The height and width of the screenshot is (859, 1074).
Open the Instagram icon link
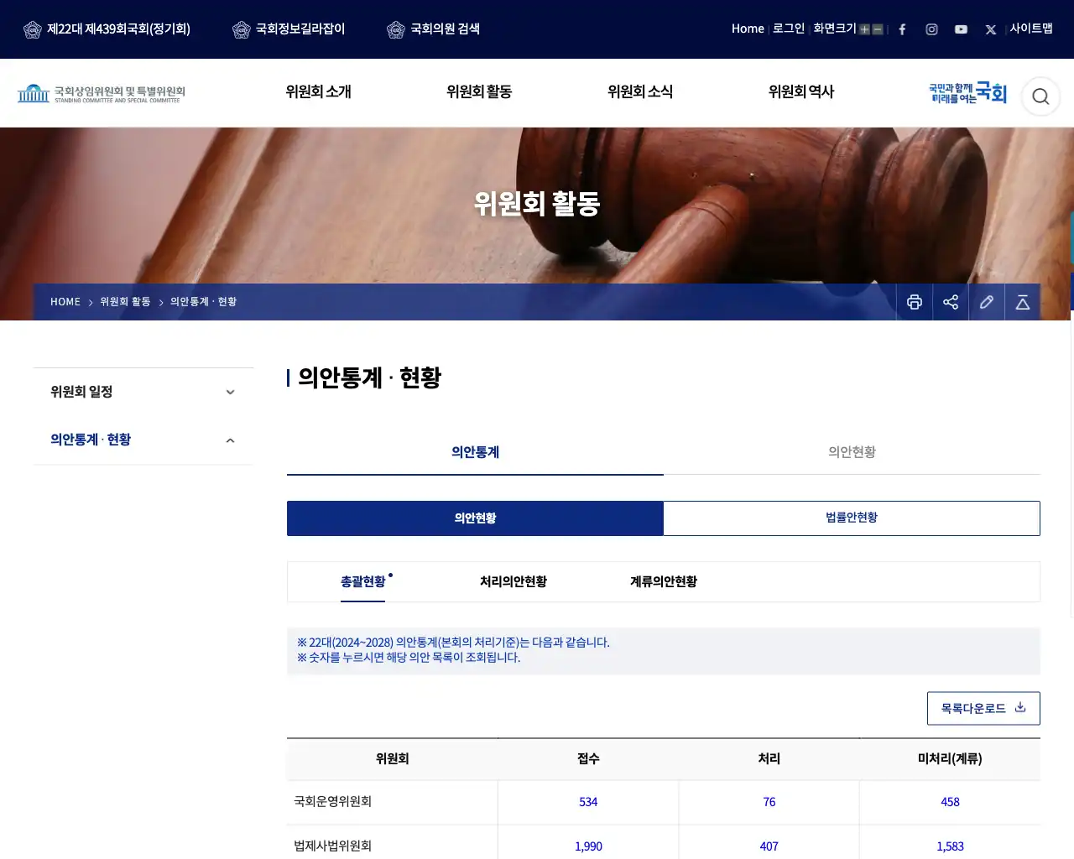pyautogui.click(x=931, y=29)
